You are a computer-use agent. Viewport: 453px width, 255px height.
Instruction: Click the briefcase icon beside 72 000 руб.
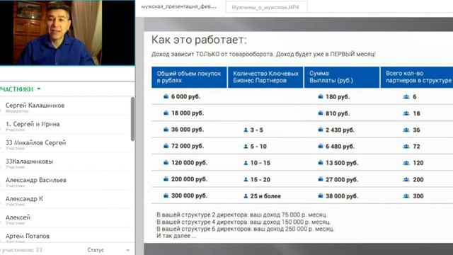coord(166,146)
